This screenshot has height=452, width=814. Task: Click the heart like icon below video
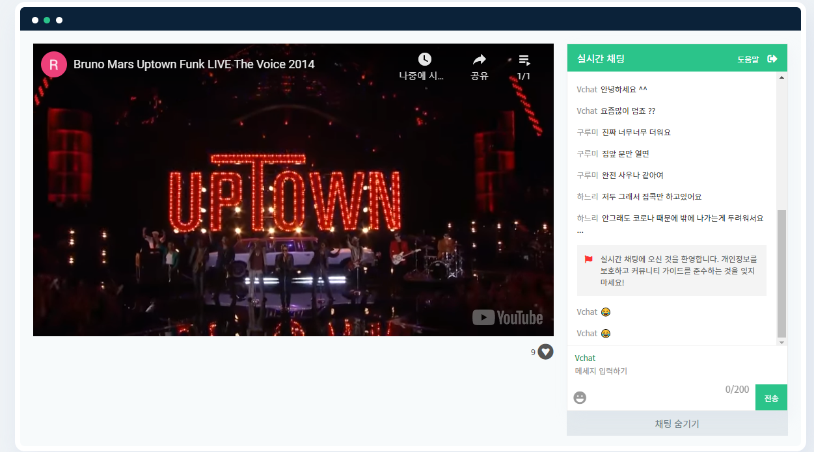coord(545,352)
